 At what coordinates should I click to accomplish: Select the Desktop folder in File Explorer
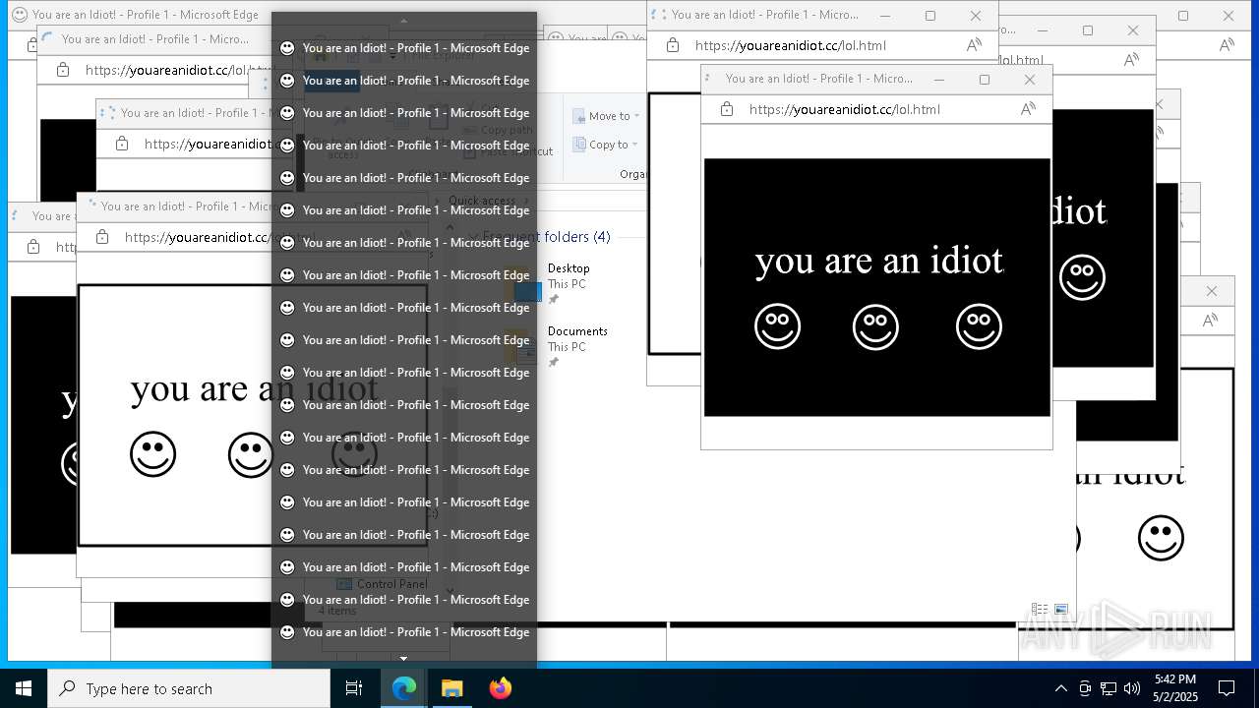[570, 283]
